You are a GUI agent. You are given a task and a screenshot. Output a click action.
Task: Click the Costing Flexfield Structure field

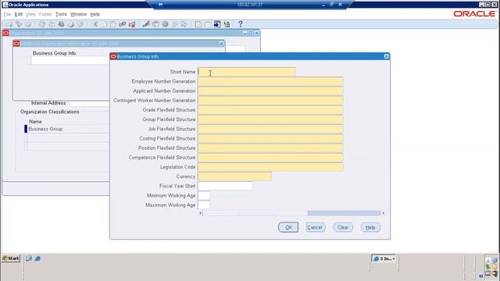point(270,139)
